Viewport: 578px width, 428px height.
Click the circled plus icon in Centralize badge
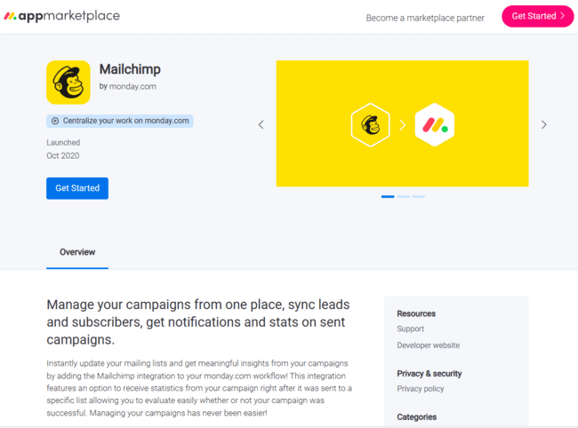[x=55, y=121]
